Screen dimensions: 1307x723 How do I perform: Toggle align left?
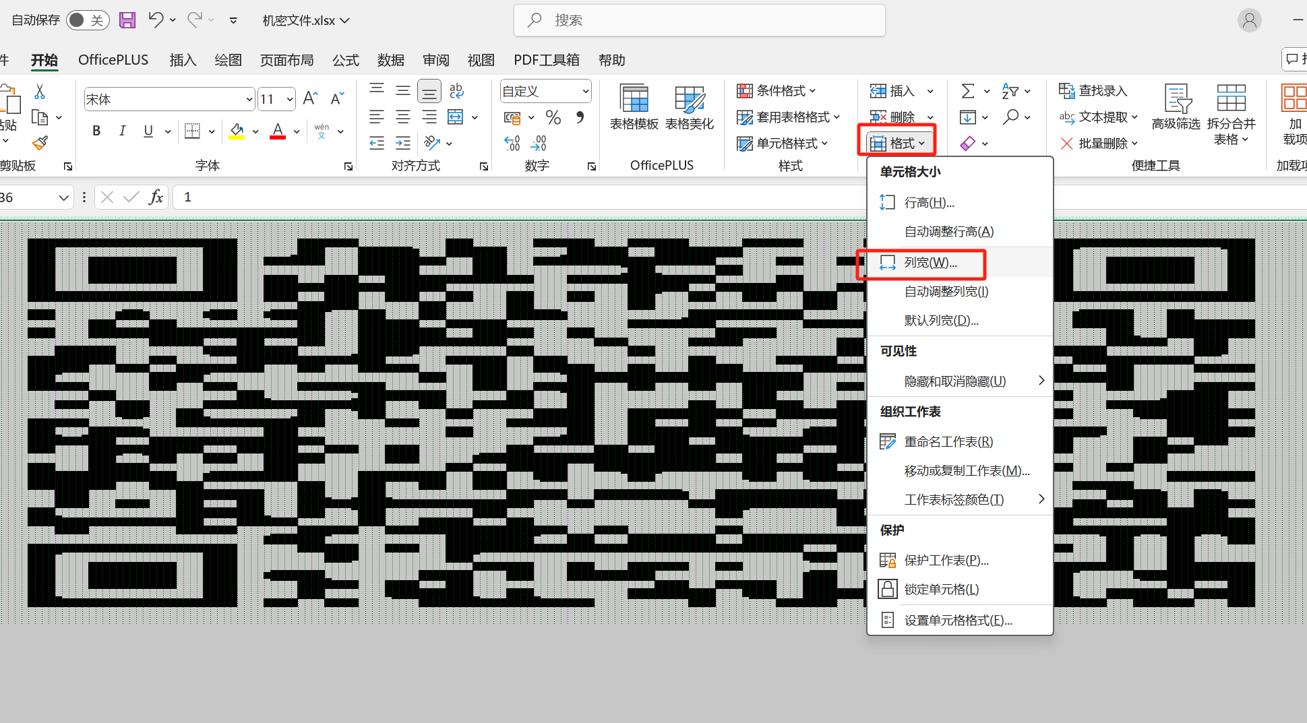click(377, 117)
